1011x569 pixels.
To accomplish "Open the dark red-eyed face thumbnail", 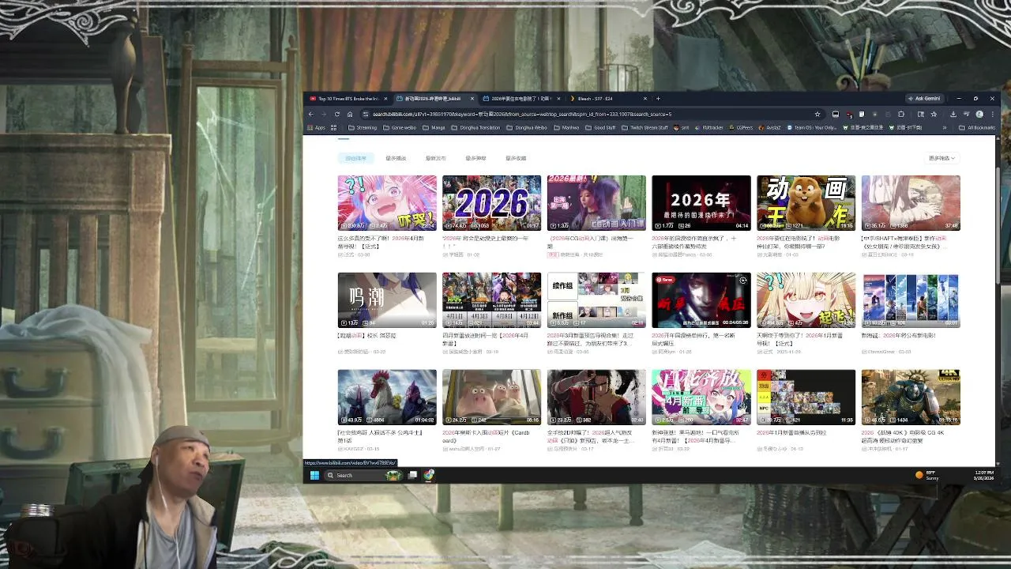I will coord(701,300).
